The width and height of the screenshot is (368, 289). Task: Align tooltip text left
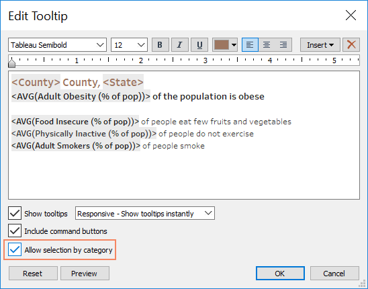click(x=250, y=44)
